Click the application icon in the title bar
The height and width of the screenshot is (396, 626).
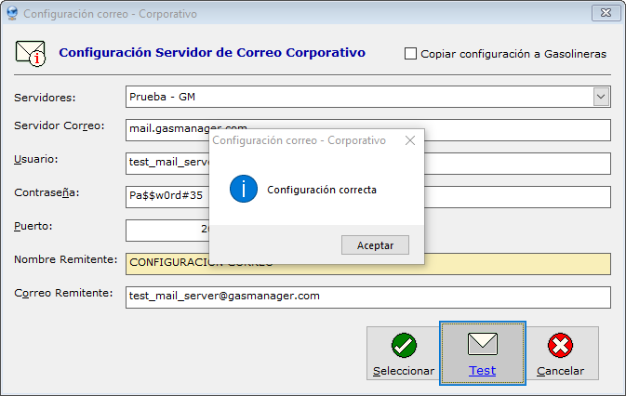pos(11,14)
